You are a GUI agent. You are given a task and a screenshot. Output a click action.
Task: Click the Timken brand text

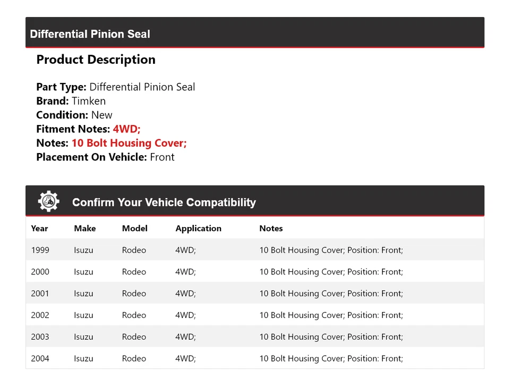[x=89, y=101]
